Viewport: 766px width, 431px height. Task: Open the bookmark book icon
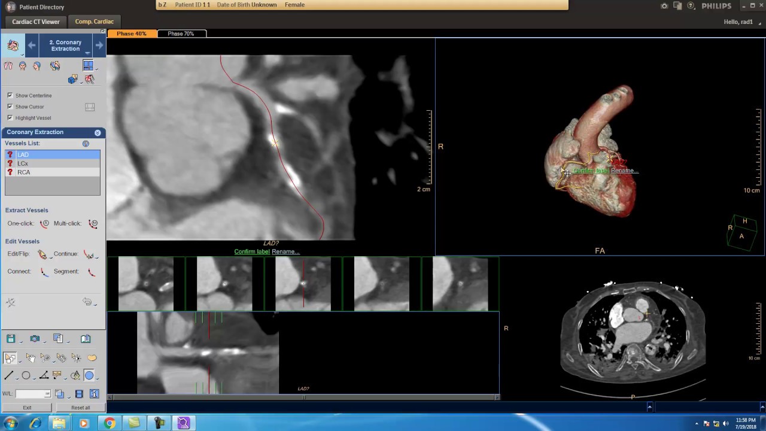click(x=86, y=339)
